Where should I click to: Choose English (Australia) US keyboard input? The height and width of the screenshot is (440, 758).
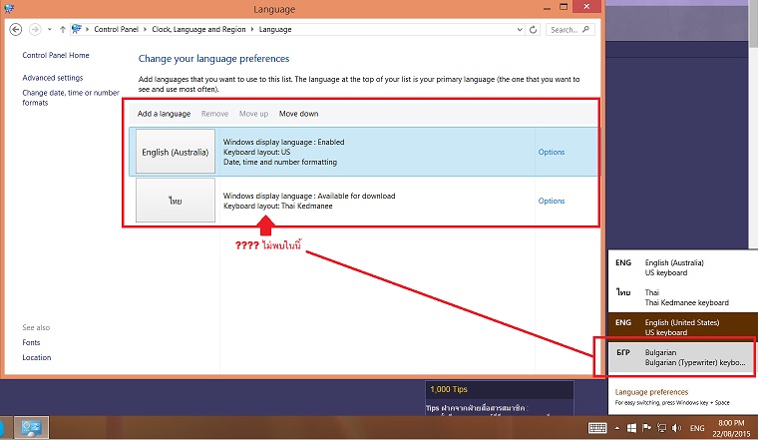point(682,267)
